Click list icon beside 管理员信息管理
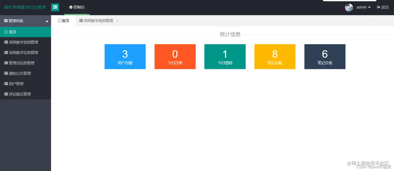394x171 pixels. [6, 63]
